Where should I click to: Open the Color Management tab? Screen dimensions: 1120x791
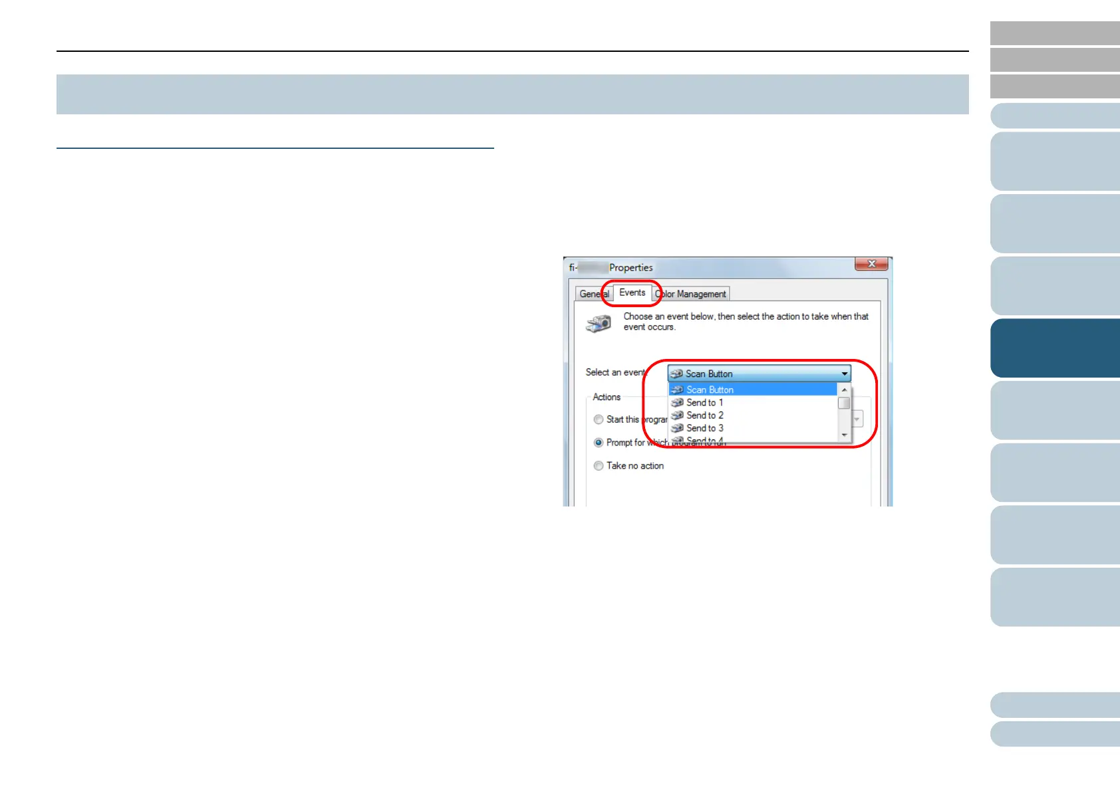(x=691, y=294)
